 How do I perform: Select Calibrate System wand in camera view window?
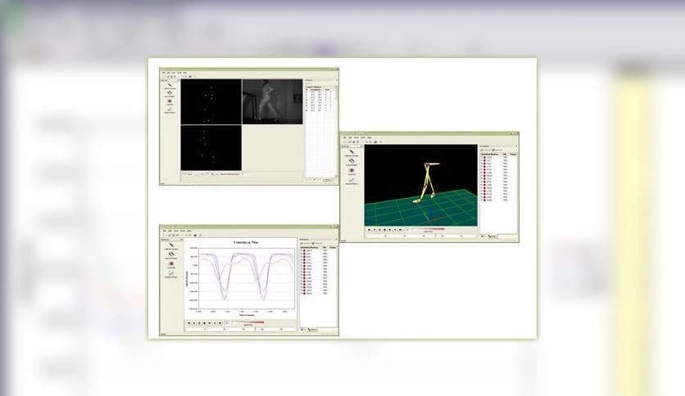coord(170,85)
